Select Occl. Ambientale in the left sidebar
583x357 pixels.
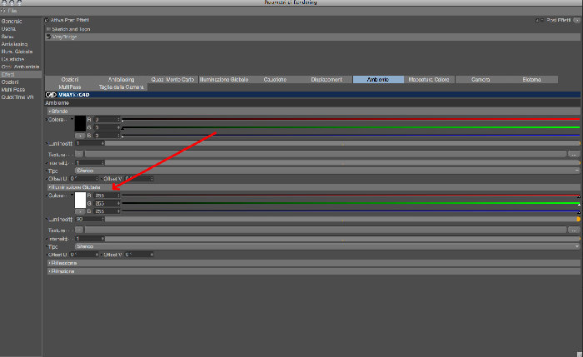click(21, 67)
